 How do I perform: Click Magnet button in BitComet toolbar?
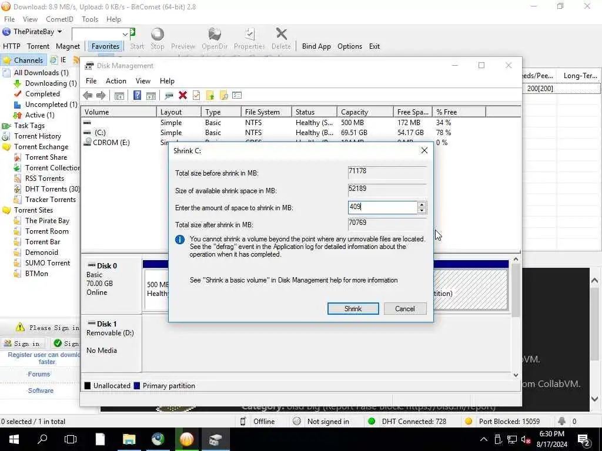(68, 46)
